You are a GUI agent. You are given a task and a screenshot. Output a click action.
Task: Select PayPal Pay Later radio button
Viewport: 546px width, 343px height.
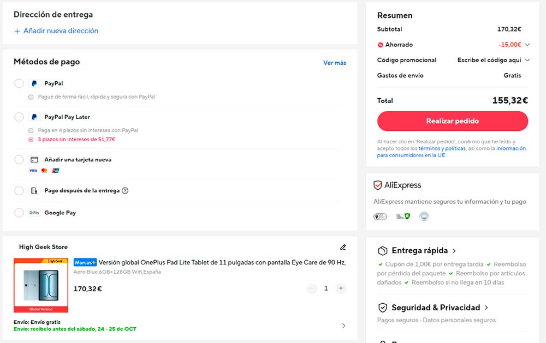[x=19, y=117]
